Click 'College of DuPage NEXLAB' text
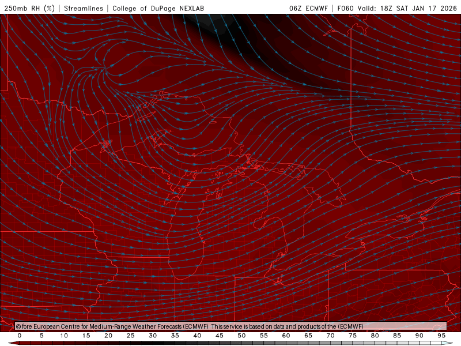 click(x=158, y=8)
